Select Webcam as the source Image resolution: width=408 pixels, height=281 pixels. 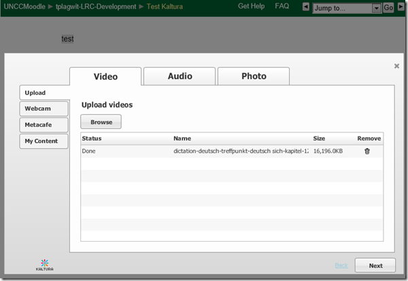tap(44, 109)
